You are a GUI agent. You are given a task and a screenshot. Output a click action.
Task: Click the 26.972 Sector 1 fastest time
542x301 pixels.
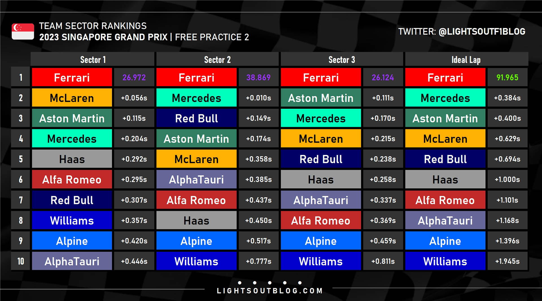pyautogui.click(x=134, y=77)
